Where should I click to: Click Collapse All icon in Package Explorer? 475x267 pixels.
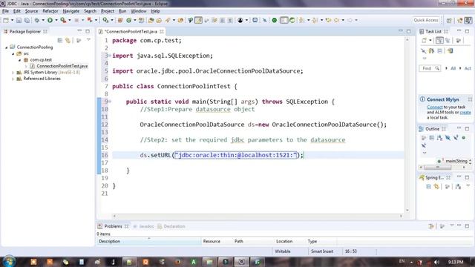point(60,40)
